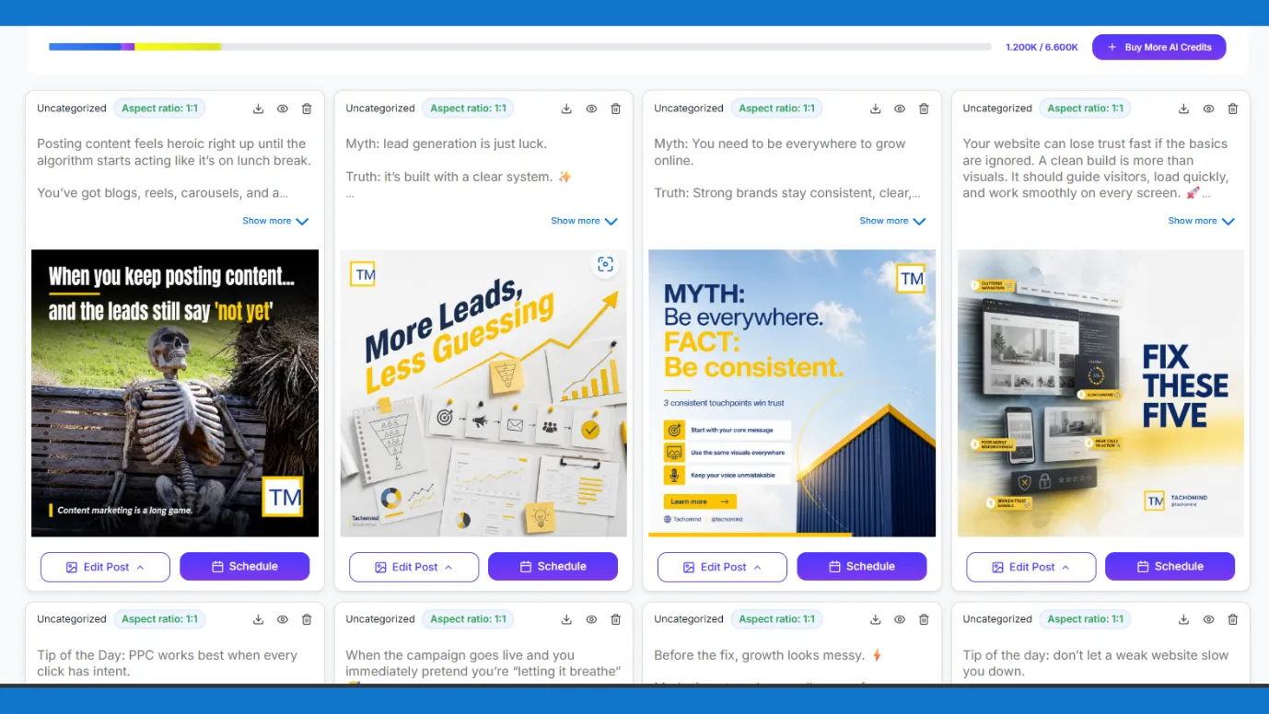The image size is (1269, 714).
Task: Download the 'Be everywhere' myth post
Action: pyautogui.click(x=875, y=109)
